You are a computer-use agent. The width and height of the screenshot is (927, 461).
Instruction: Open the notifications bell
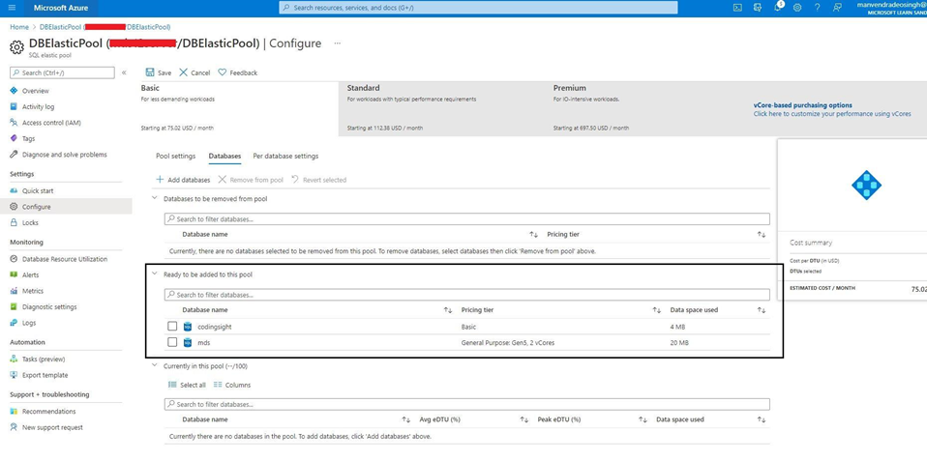tap(777, 8)
